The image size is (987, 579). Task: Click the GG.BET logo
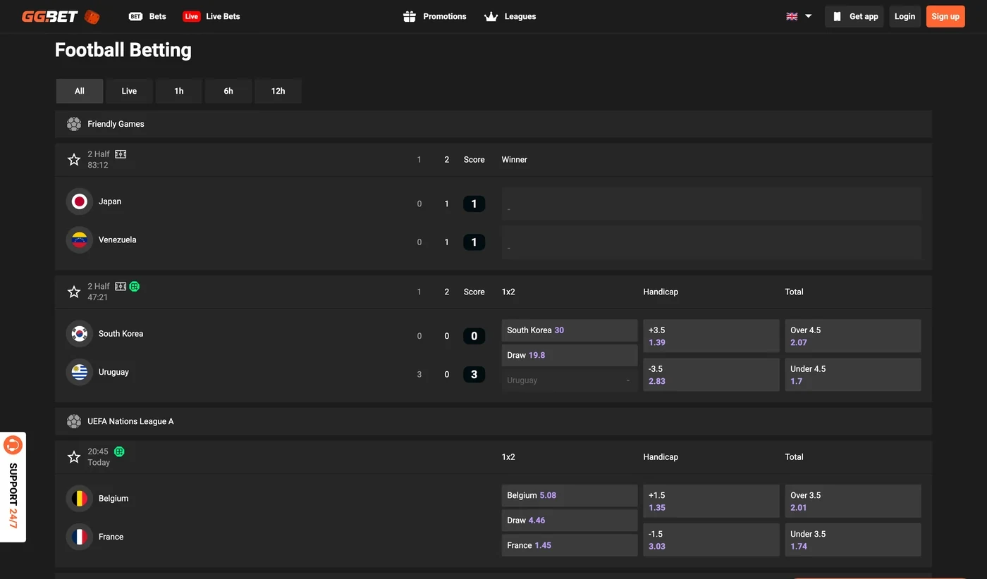click(x=61, y=16)
